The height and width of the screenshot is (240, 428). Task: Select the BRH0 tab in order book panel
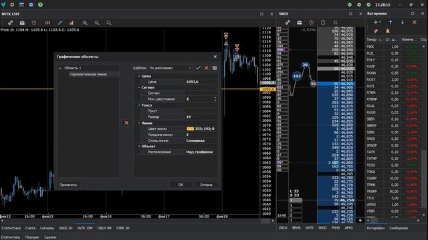tap(296, 228)
